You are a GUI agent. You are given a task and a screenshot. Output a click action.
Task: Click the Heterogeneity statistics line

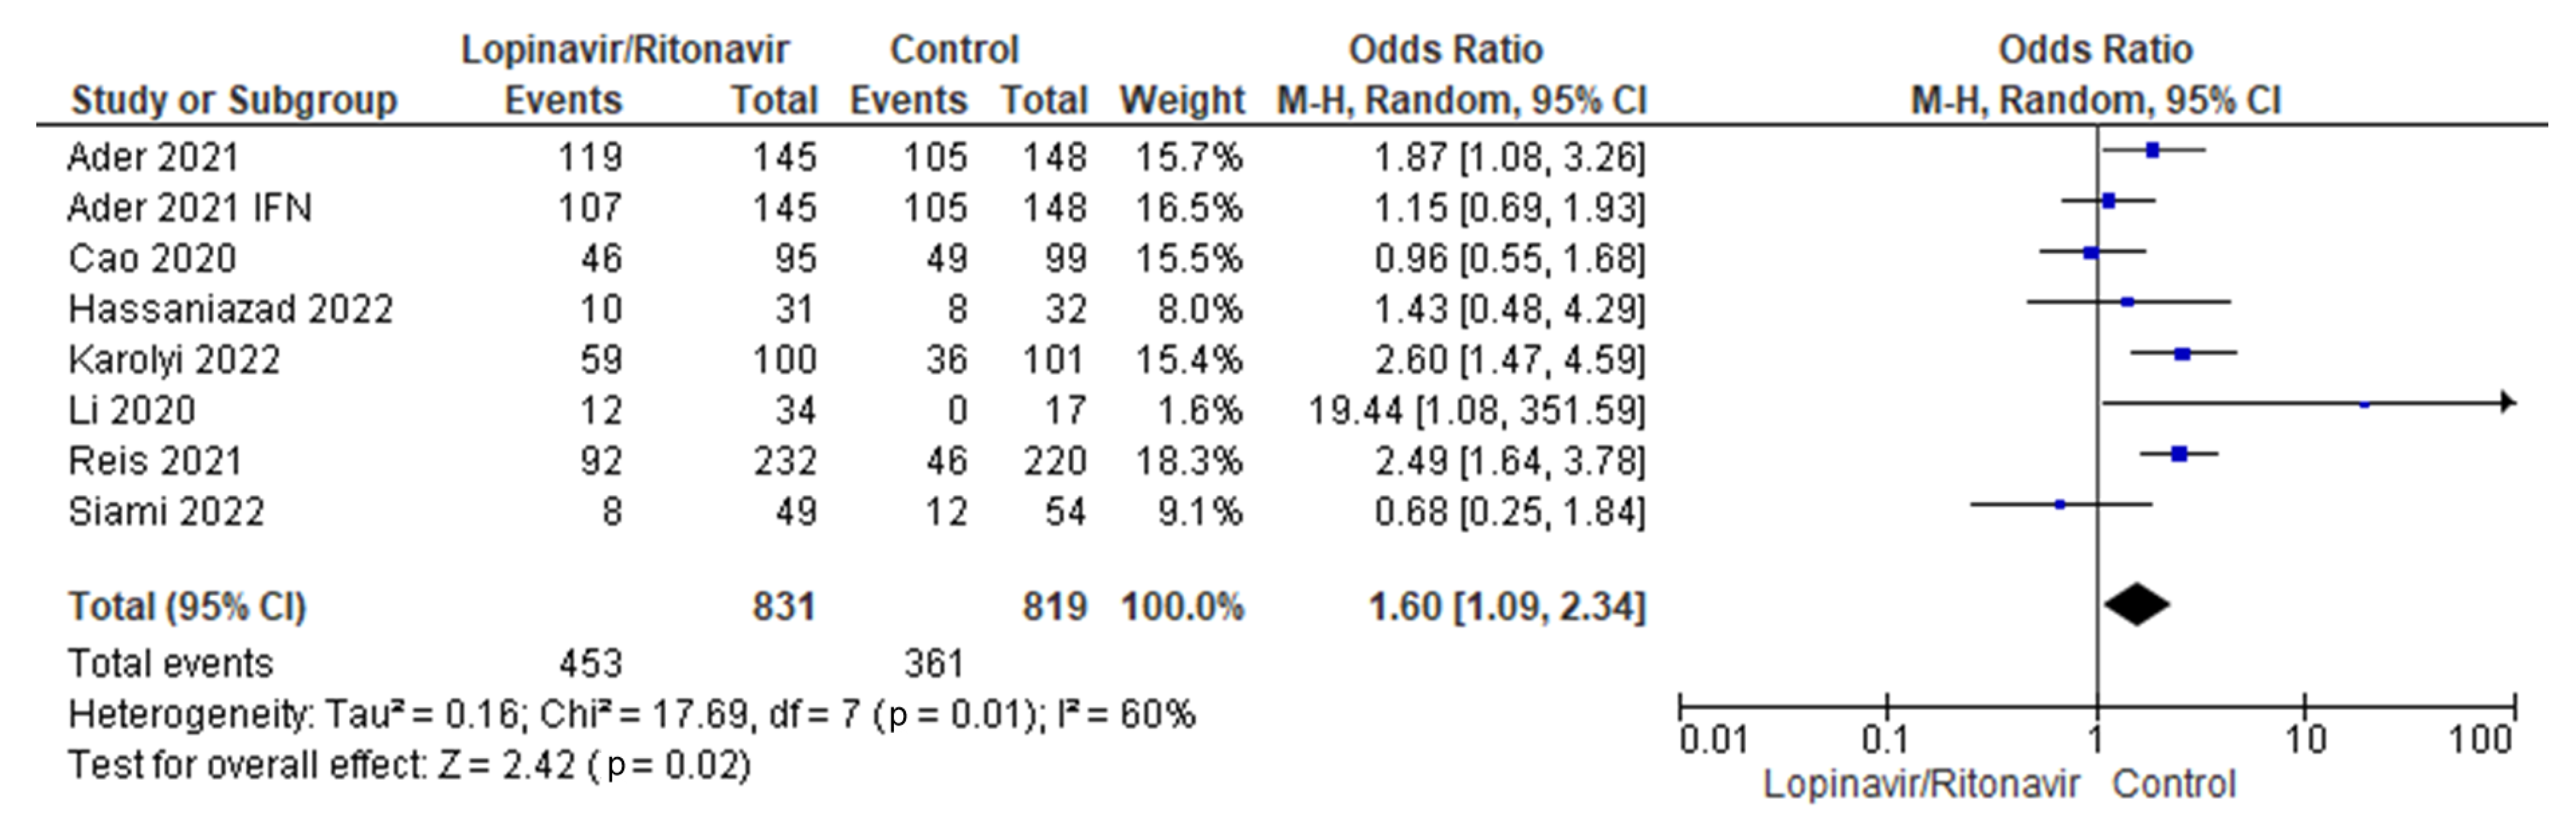click(631, 716)
